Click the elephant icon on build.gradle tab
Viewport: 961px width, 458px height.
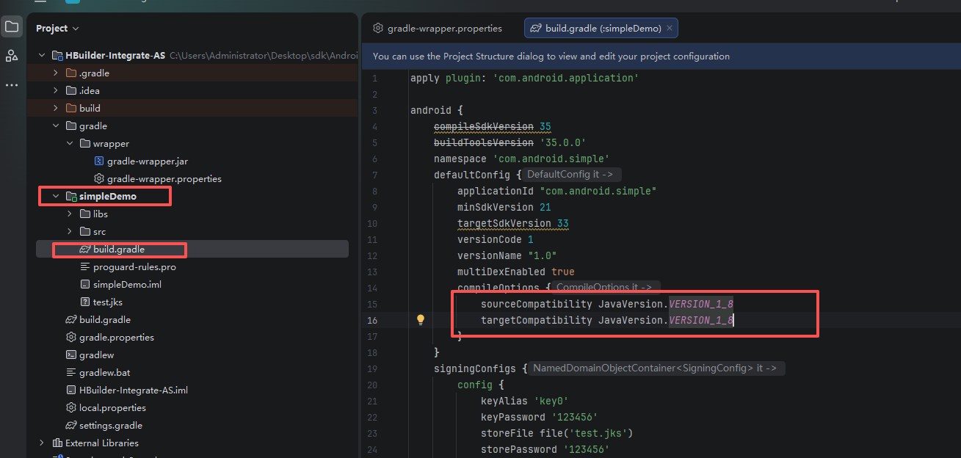tap(537, 28)
